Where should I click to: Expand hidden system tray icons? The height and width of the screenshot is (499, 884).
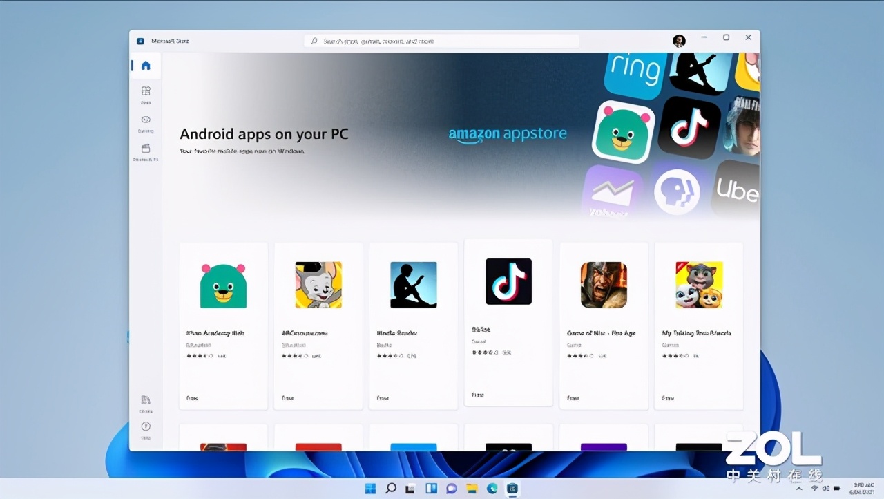coord(798,489)
